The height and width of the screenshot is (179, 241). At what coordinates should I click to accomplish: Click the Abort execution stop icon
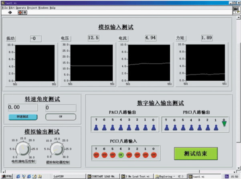click(x=19, y=12)
